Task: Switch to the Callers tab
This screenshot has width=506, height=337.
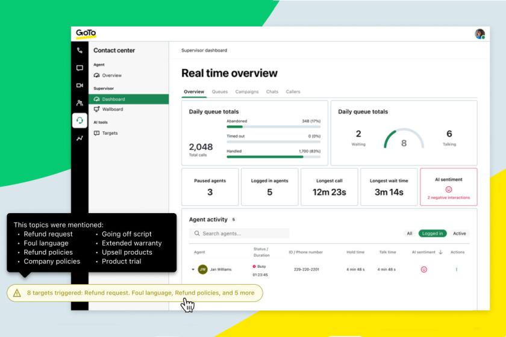Action: tap(293, 91)
